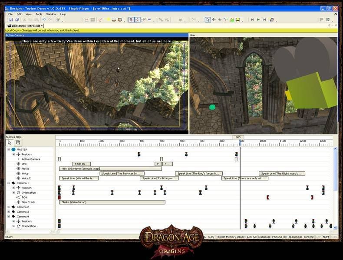The height and width of the screenshot is (260, 343).
Task: Click the Undo arrow icon
Action: coord(44,20)
